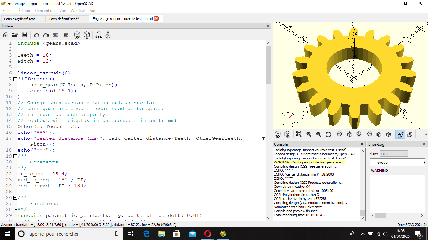Click the View All icon below the 3D view
The width and height of the screenshot is (428, 240).
[x=299, y=134]
